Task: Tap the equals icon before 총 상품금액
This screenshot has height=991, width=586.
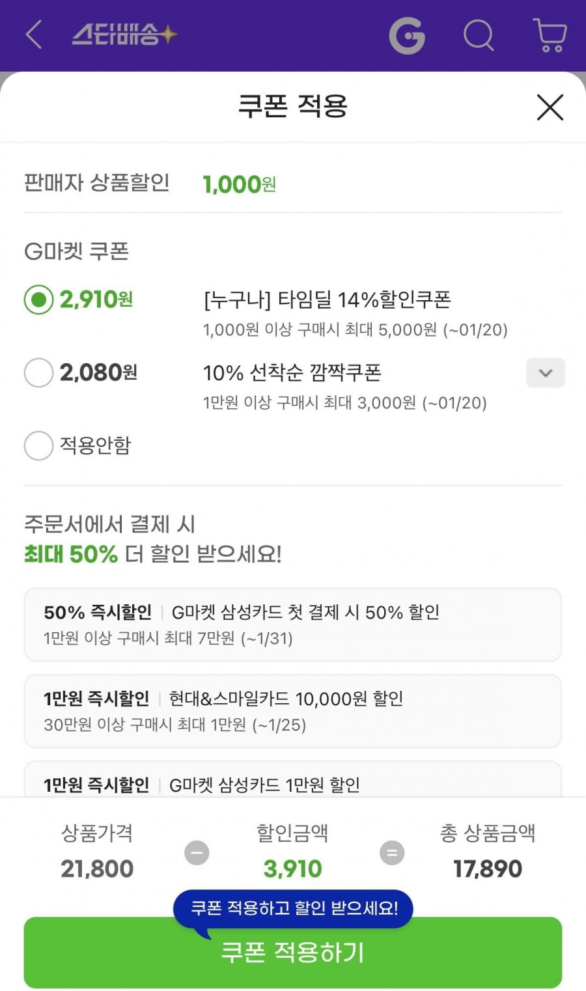Action: click(x=392, y=853)
